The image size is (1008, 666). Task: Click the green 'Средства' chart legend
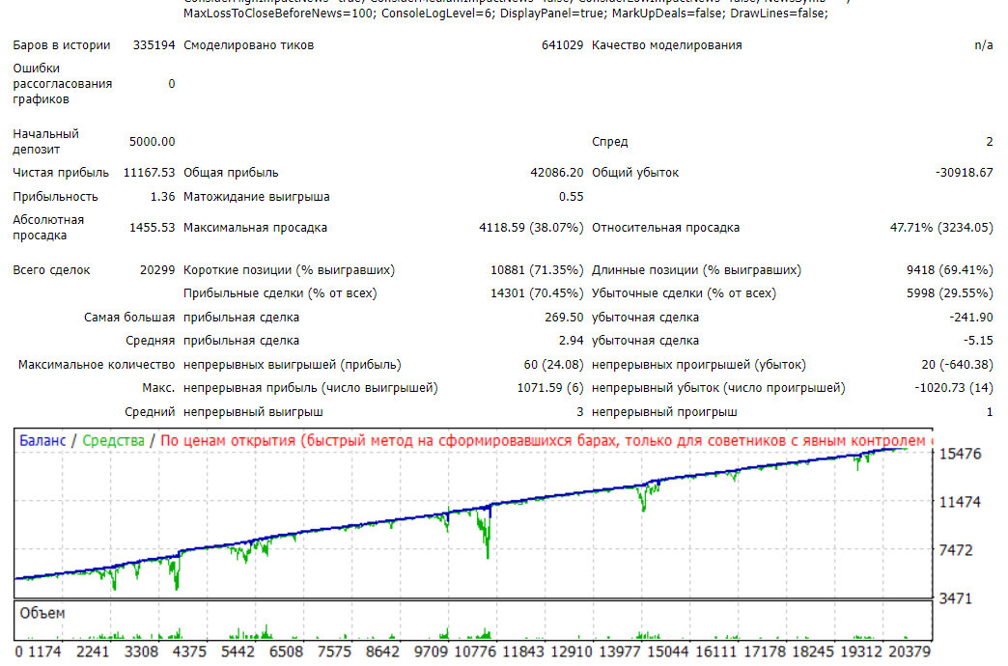(113, 441)
